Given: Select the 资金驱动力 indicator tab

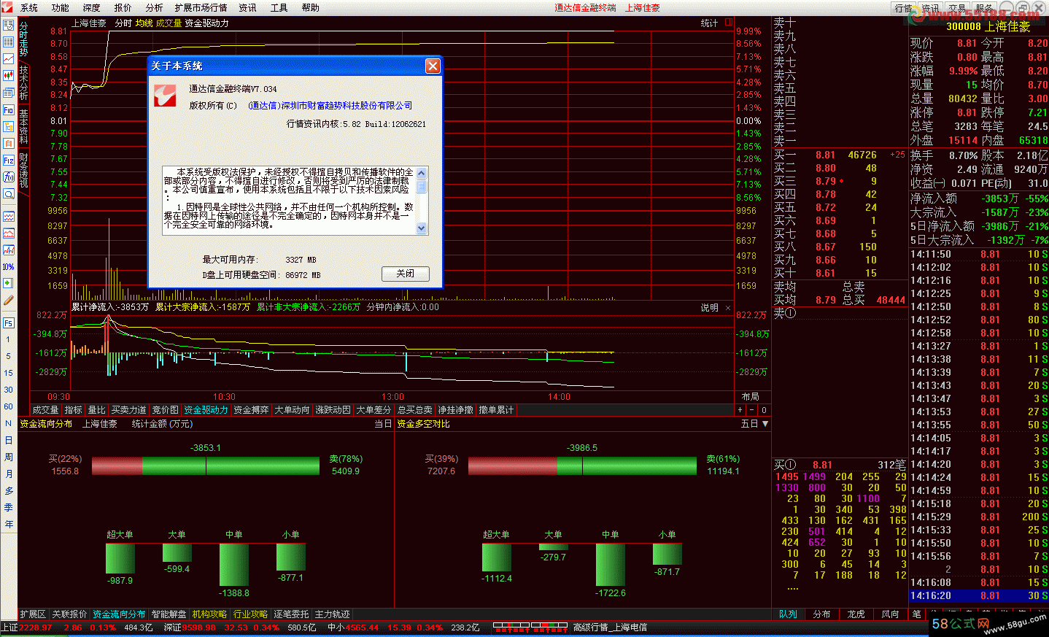Looking at the screenshot, I should [206, 410].
